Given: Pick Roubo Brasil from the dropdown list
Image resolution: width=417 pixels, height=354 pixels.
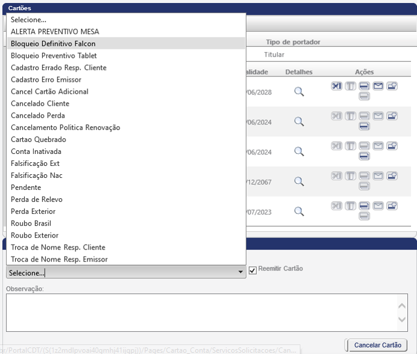Looking at the screenshot, I should coord(33,224).
